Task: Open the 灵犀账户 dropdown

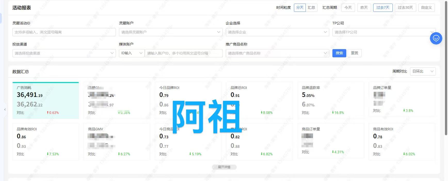Action: [171, 32]
